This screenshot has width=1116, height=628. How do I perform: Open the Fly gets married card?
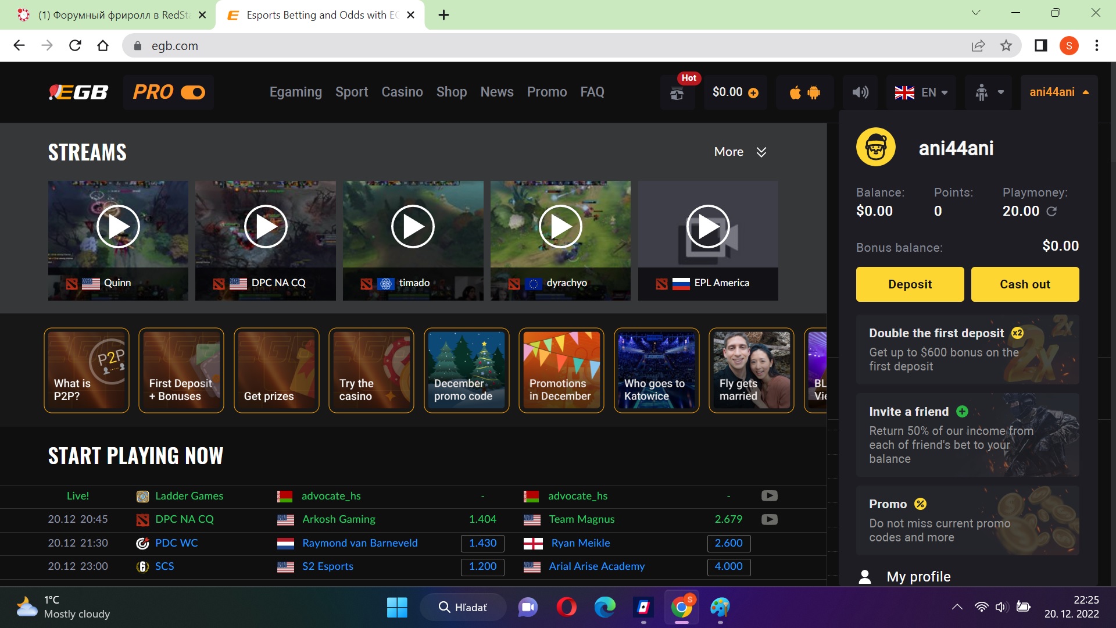[x=752, y=370]
